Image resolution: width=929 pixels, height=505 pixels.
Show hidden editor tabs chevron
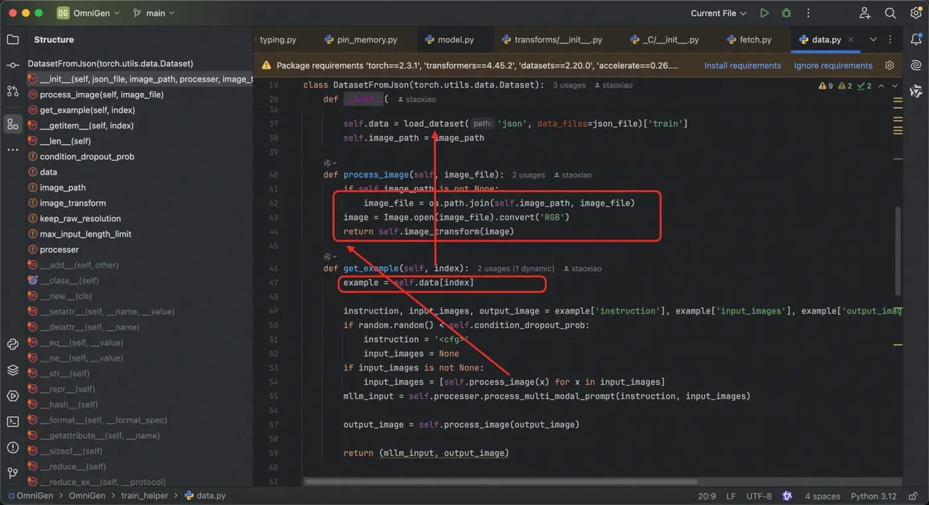point(873,40)
